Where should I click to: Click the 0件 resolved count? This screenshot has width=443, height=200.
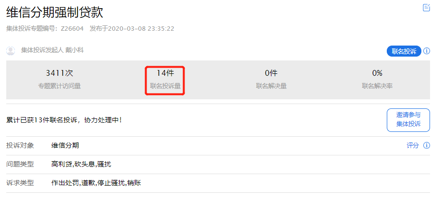271,73
